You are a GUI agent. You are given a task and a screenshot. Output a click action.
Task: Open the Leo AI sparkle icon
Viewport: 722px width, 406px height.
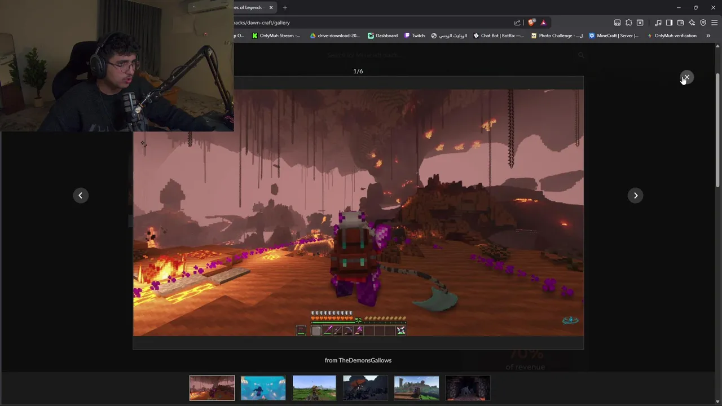coord(692,23)
